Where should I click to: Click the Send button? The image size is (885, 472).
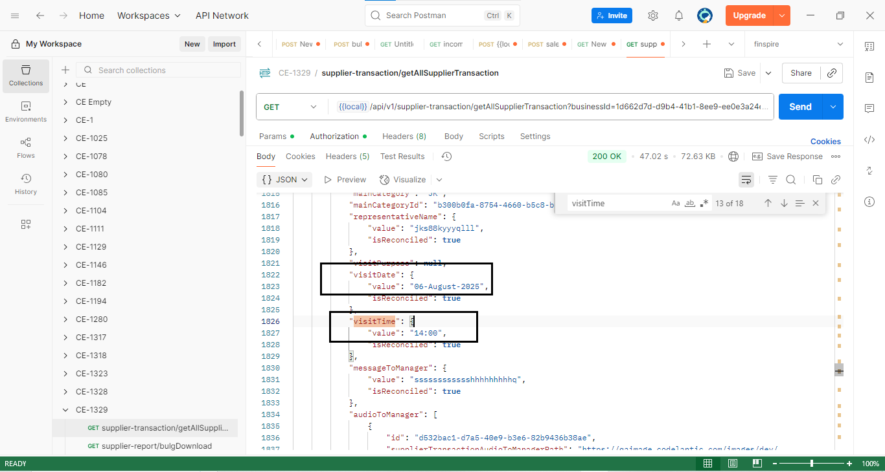[x=800, y=107]
